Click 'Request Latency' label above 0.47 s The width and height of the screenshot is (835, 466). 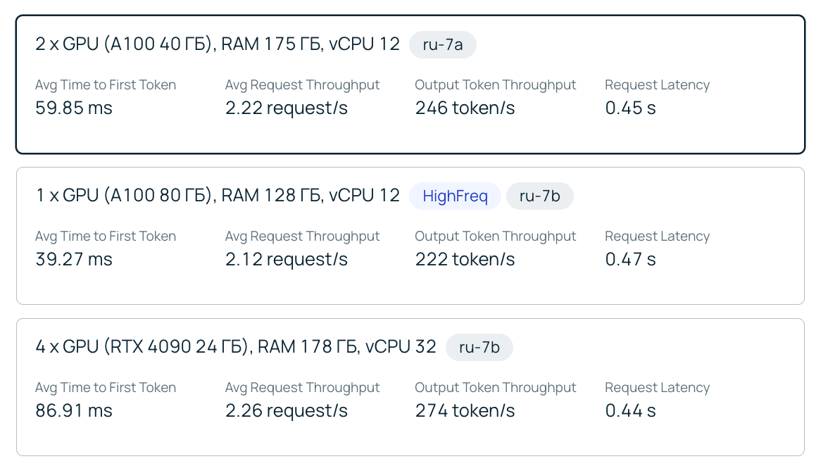[x=657, y=237]
